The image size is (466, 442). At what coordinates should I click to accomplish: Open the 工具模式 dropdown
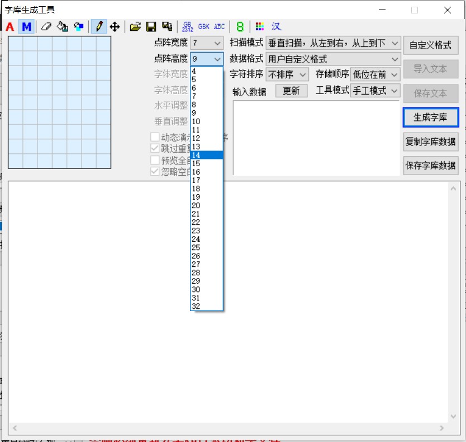tap(375, 91)
